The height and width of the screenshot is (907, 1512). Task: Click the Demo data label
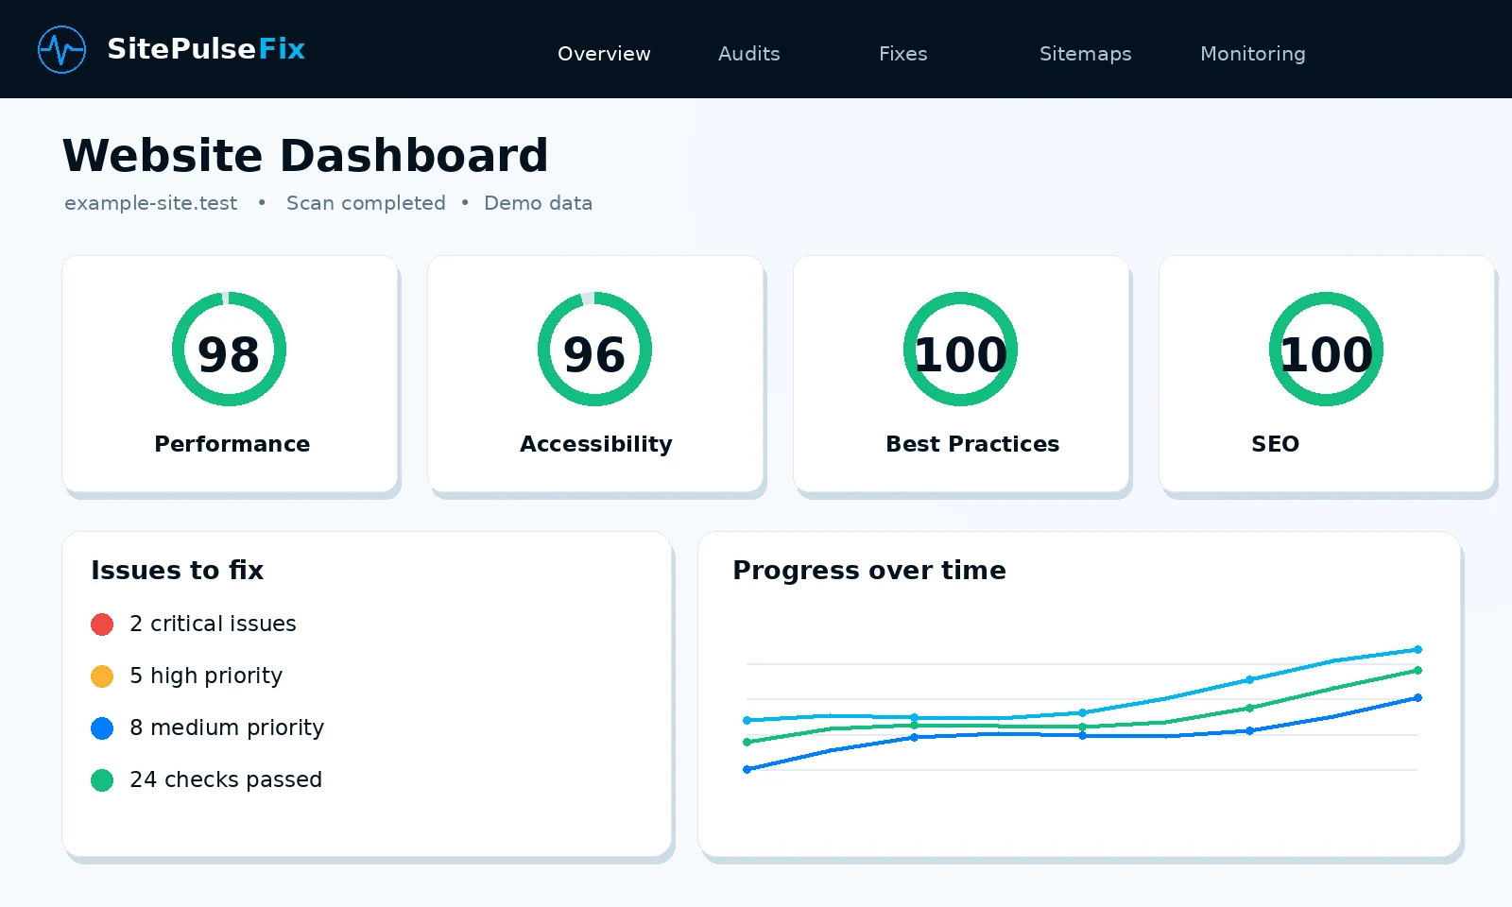point(538,203)
